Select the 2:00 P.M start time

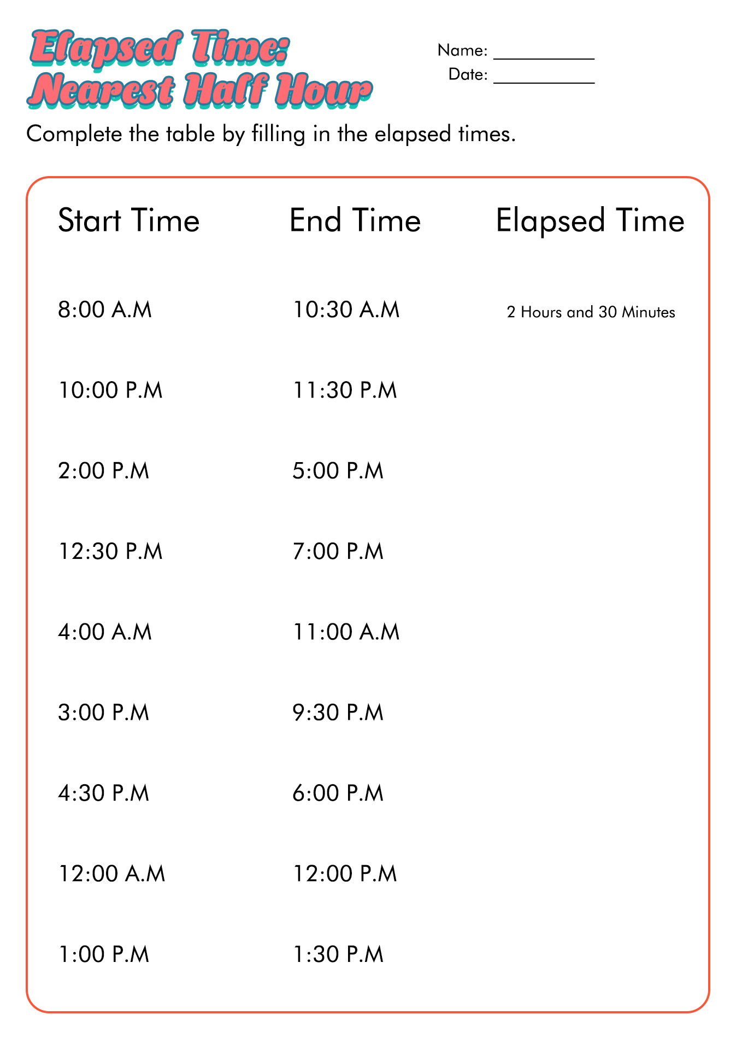[x=104, y=471]
